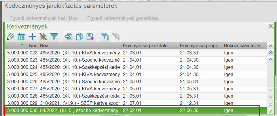This screenshot has height=116, width=277.
Task: Click the double-chevron page up arrow
Action: [270, 52]
